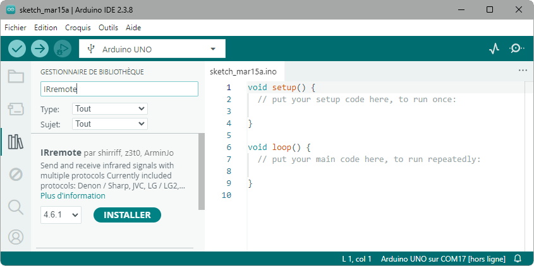The image size is (534, 266).
Task: Open the Sketchbook folder panel
Action: [x=16, y=77]
